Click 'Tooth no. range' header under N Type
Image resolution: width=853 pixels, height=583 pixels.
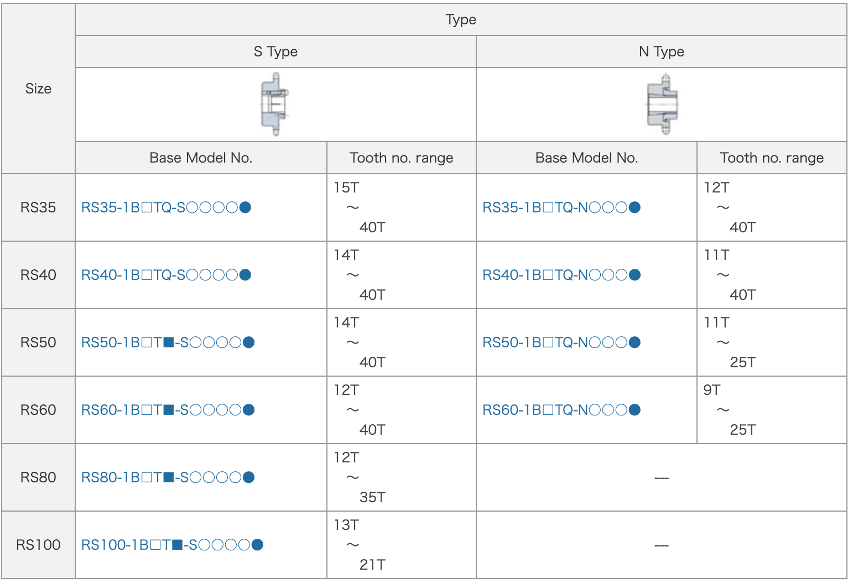pyautogui.click(x=772, y=158)
